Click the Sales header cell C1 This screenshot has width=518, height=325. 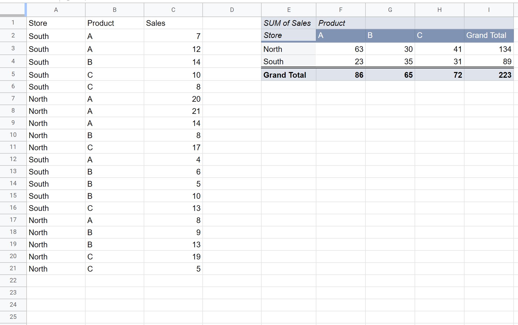pos(173,23)
